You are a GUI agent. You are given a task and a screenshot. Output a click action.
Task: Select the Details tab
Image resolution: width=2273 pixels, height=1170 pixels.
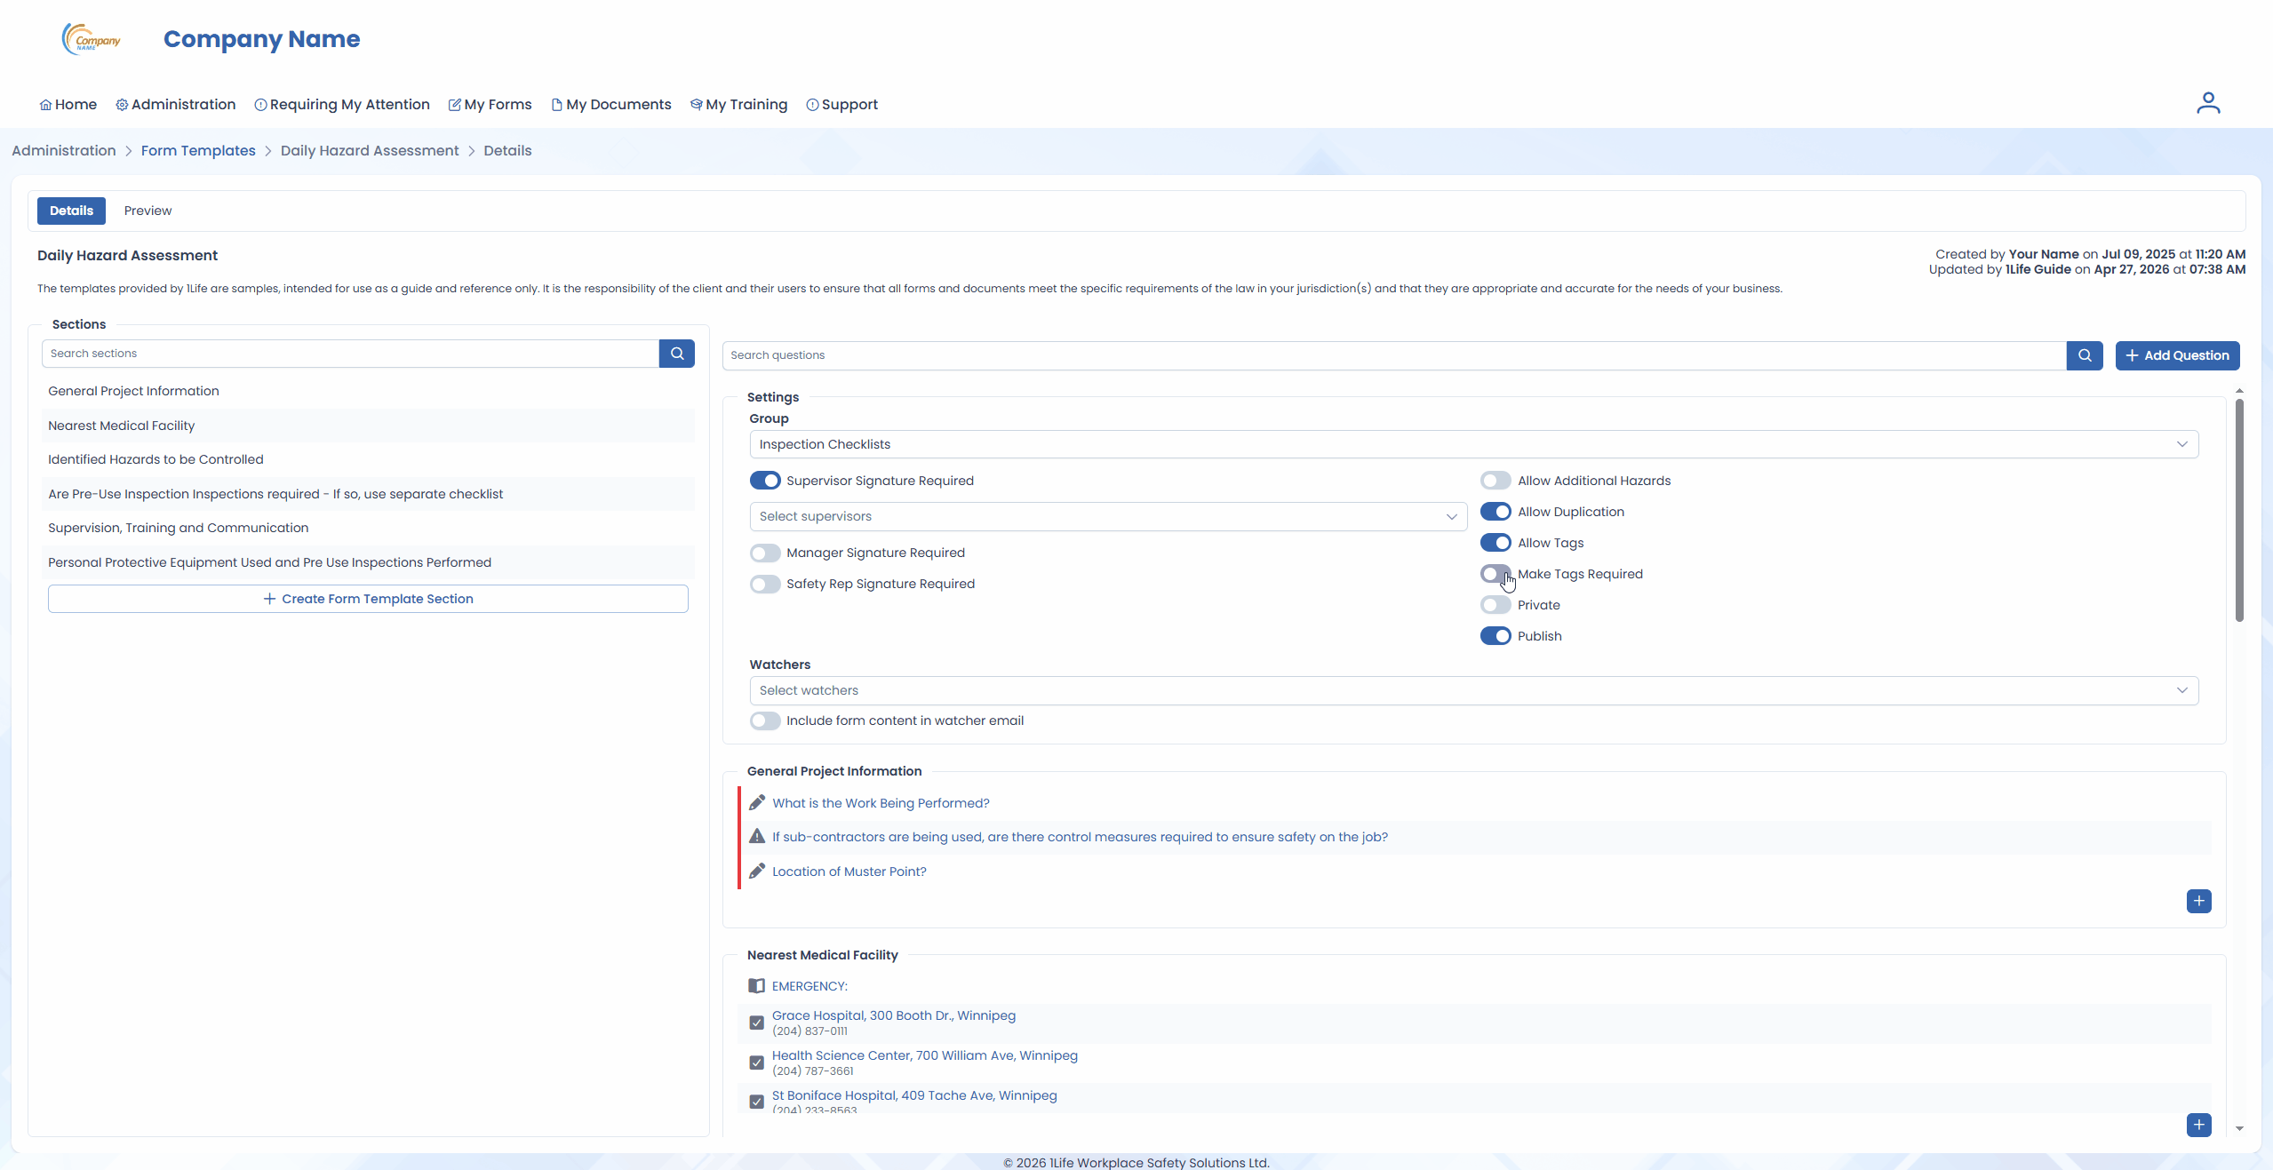(71, 211)
